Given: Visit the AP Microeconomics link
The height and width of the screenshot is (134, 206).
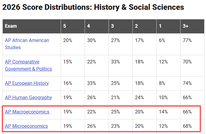Looking at the screenshot, I should coord(26,126).
